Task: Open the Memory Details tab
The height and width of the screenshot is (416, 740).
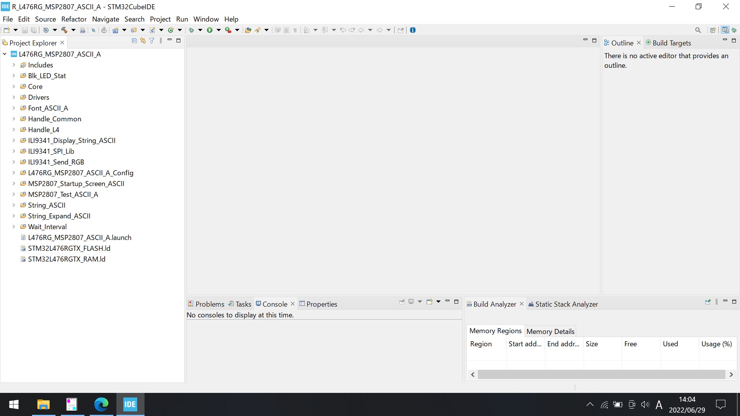Action: (x=550, y=331)
